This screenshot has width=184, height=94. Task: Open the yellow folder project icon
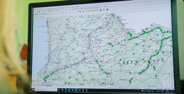tap(37, 12)
